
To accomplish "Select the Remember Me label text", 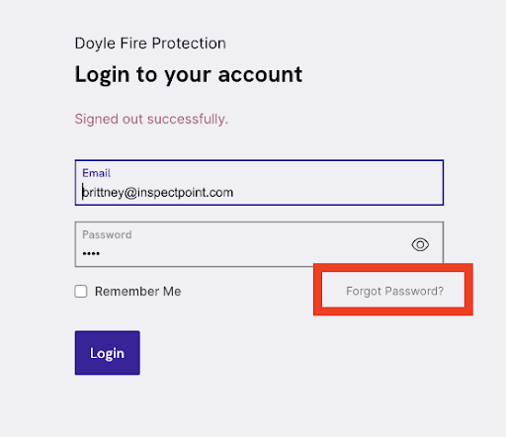I will click(x=138, y=292).
